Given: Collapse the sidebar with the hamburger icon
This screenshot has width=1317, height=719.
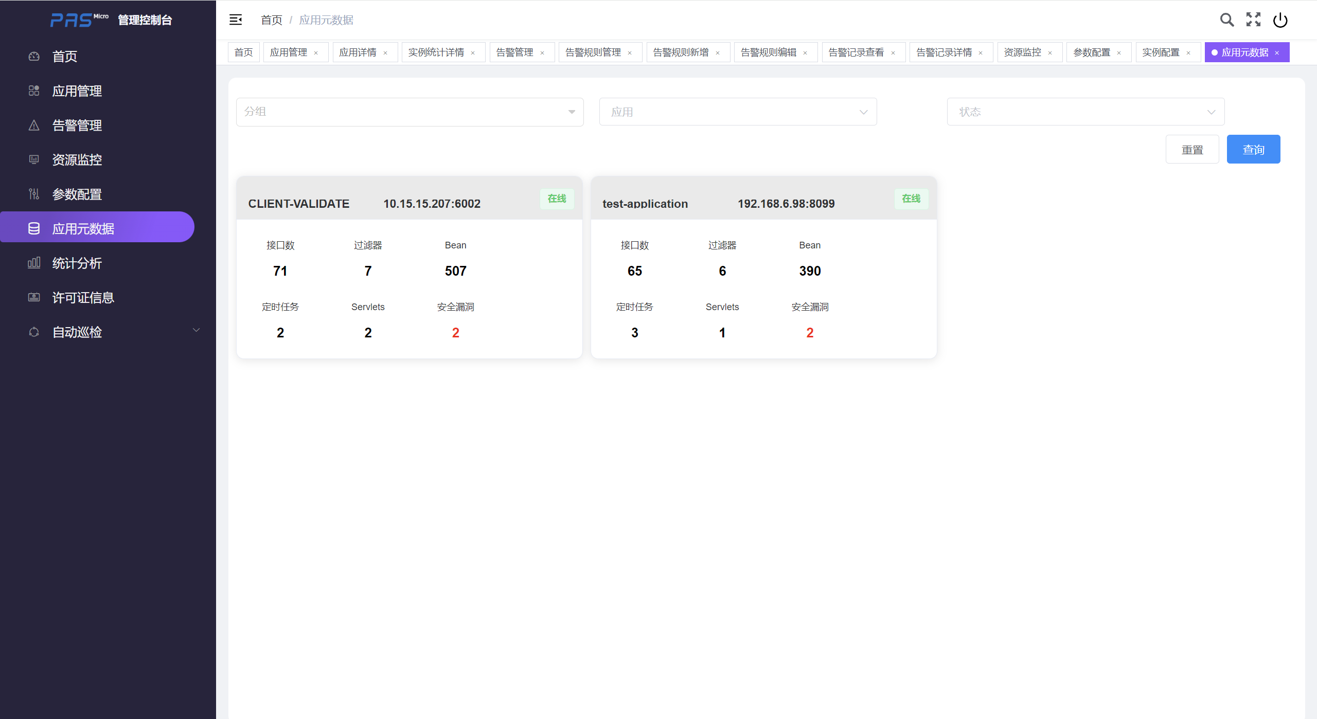Looking at the screenshot, I should point(236,20).
